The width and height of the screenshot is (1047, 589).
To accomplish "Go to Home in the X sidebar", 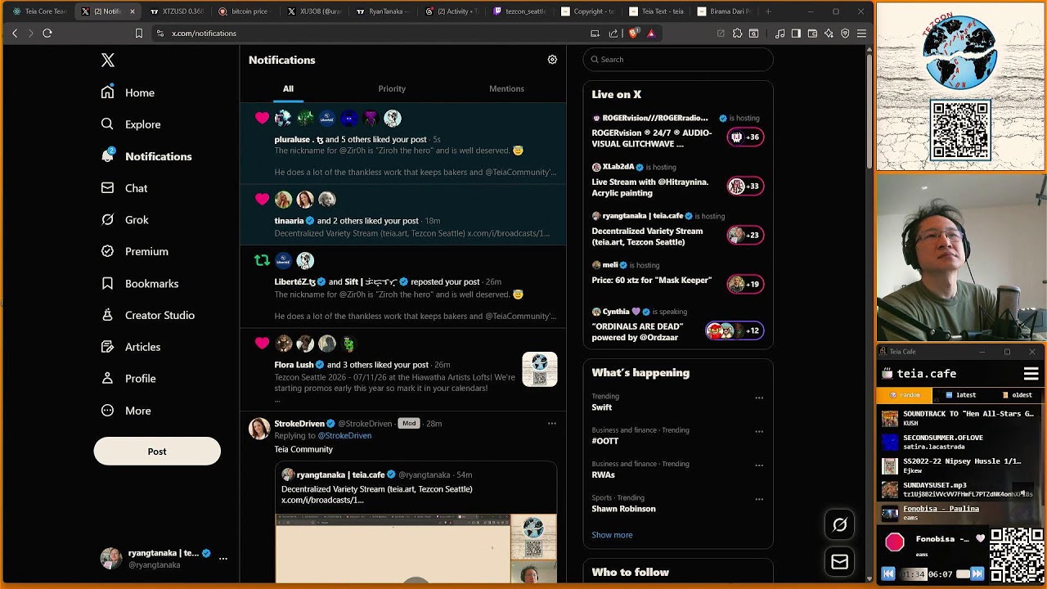I will (x=128, y=92).
